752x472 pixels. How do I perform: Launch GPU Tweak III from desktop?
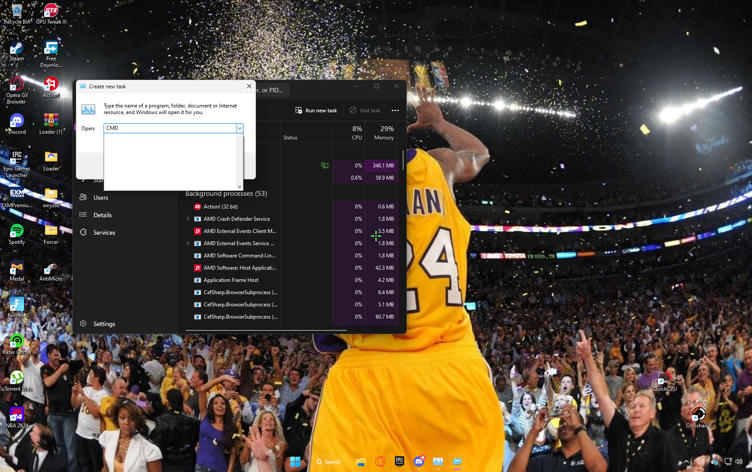tap(51, 13)
